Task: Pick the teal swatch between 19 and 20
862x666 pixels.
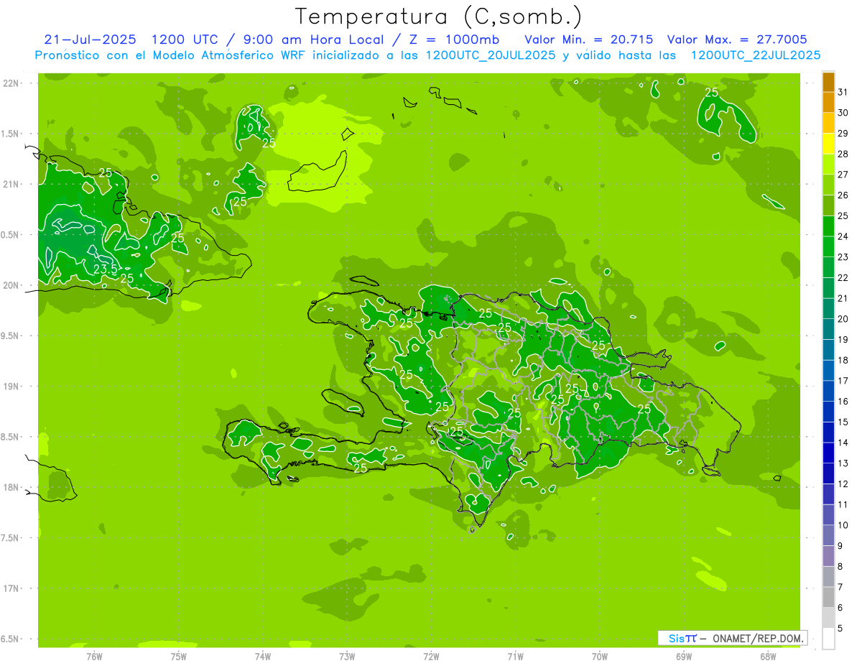Action: tap(828, 329)
